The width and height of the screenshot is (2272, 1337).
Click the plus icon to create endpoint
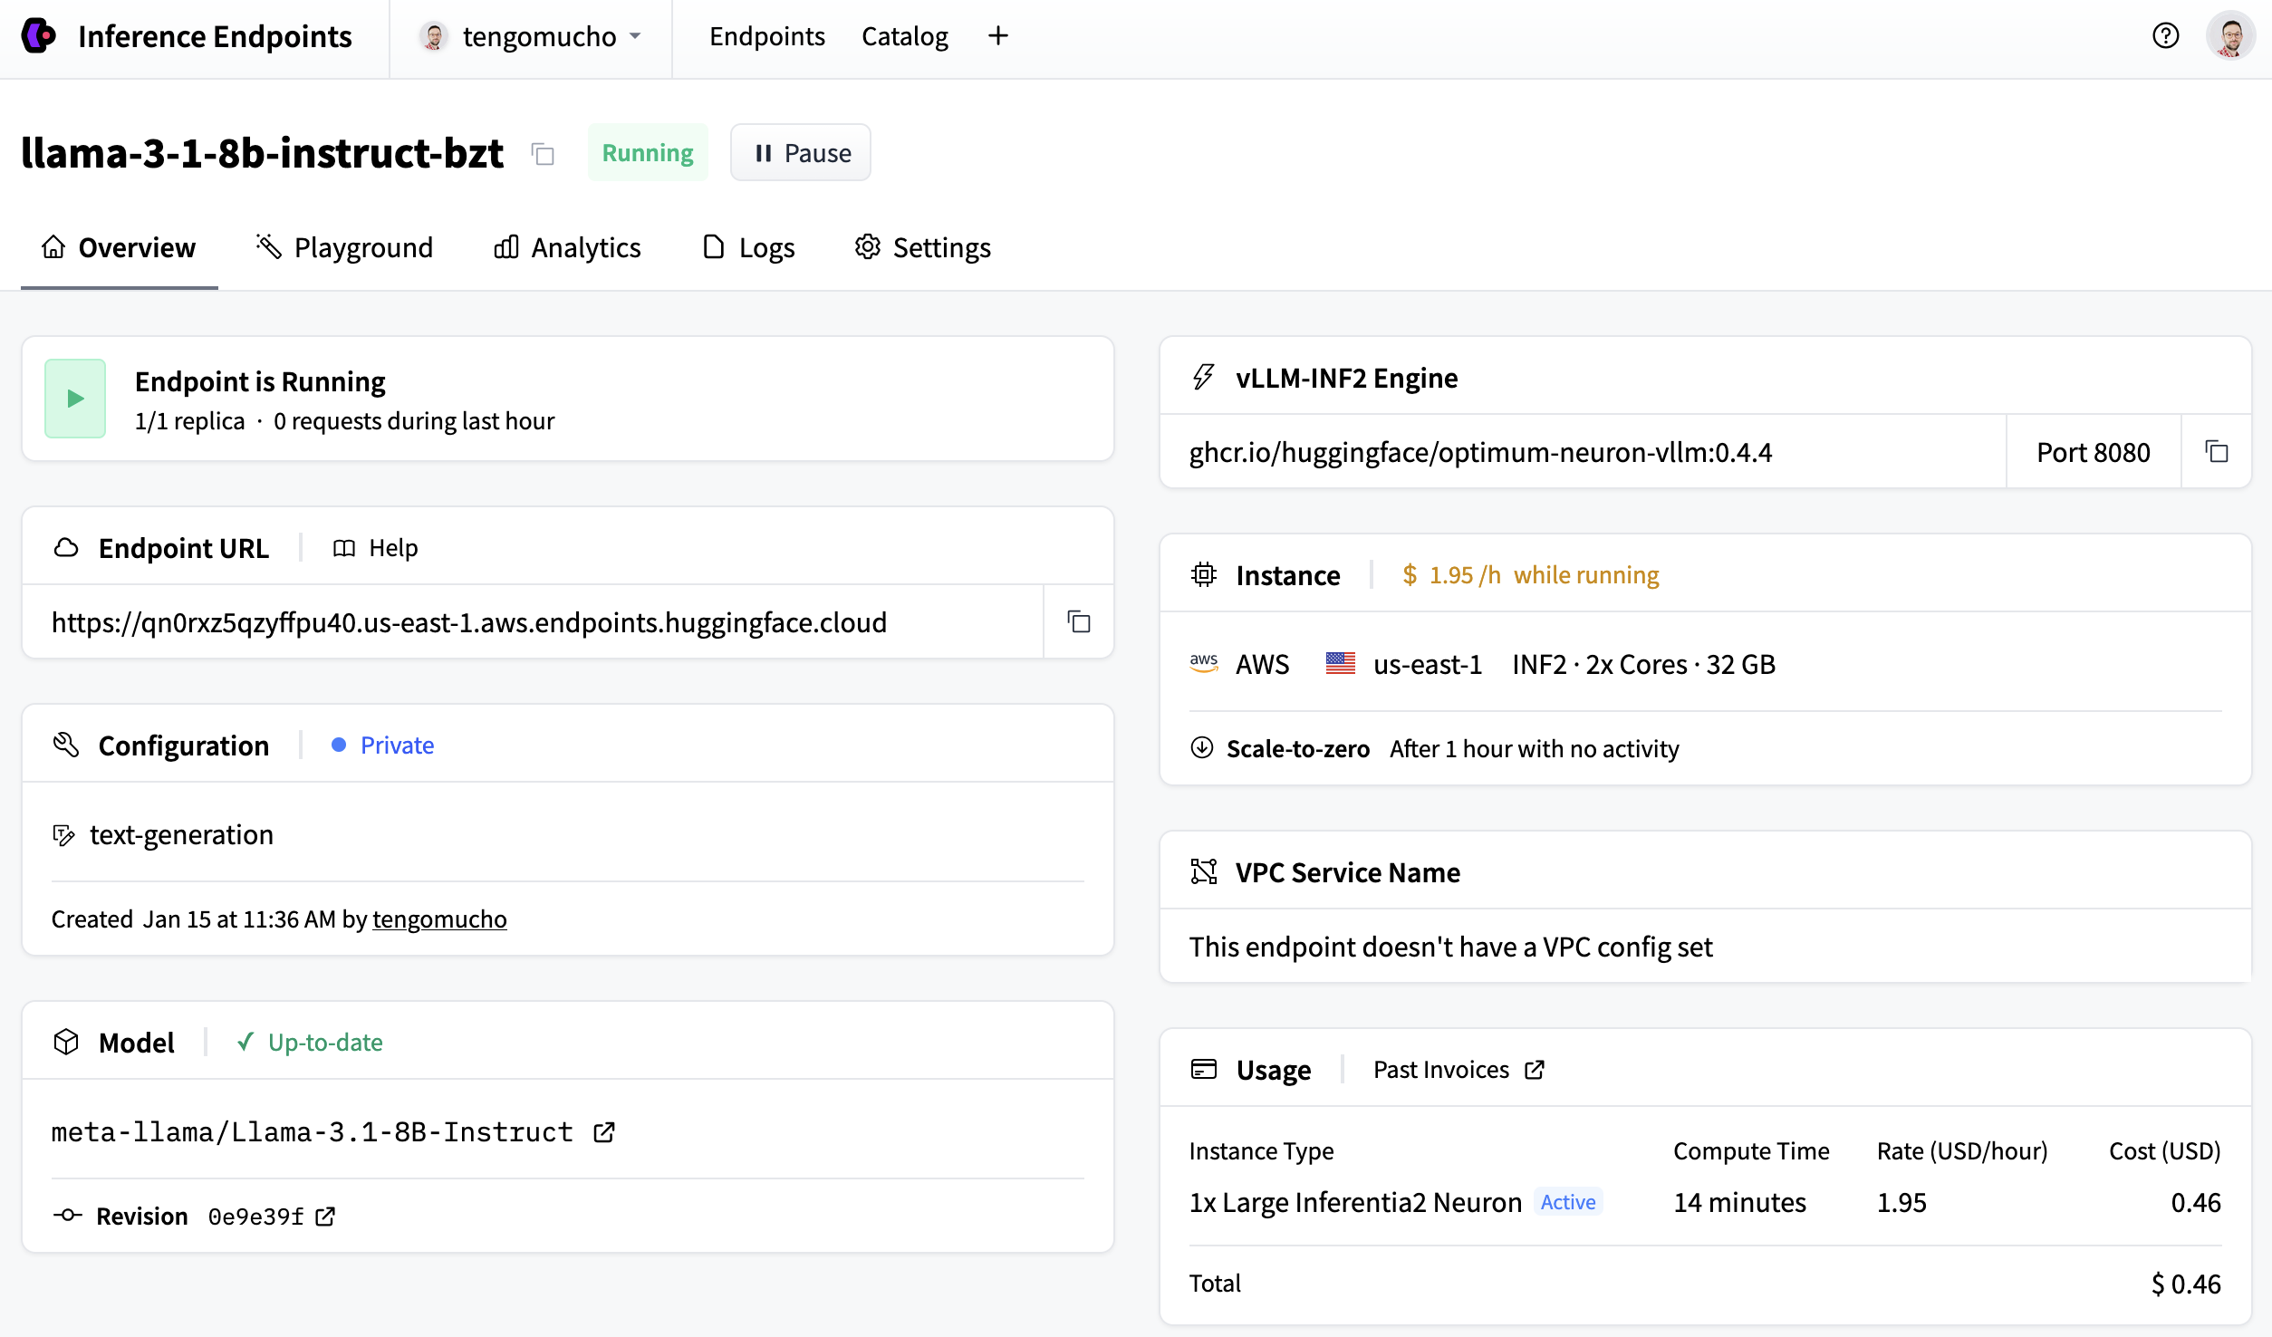click(997, 36)
